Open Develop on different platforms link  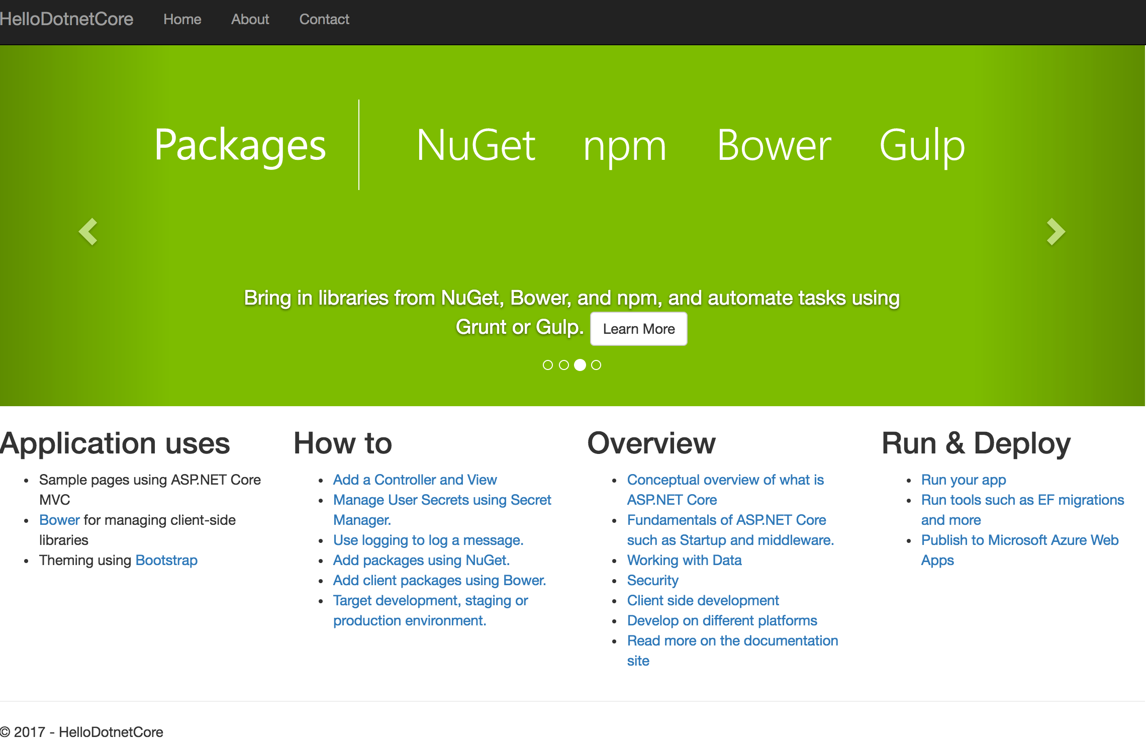722,620
